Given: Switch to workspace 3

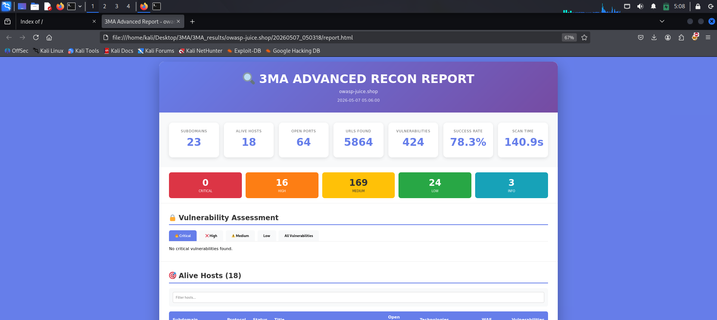Looking at the screenshot, I should point(117,6).
